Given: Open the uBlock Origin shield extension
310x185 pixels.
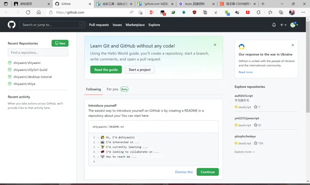Looking at the screenshot, I should tap(194, 12).
